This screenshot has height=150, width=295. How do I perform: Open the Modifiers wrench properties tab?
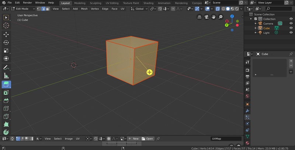(x=247, y=110)
